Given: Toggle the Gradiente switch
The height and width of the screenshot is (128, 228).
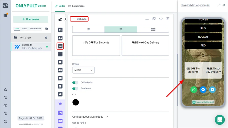Looking at the screenshot, I should point(75,89).
